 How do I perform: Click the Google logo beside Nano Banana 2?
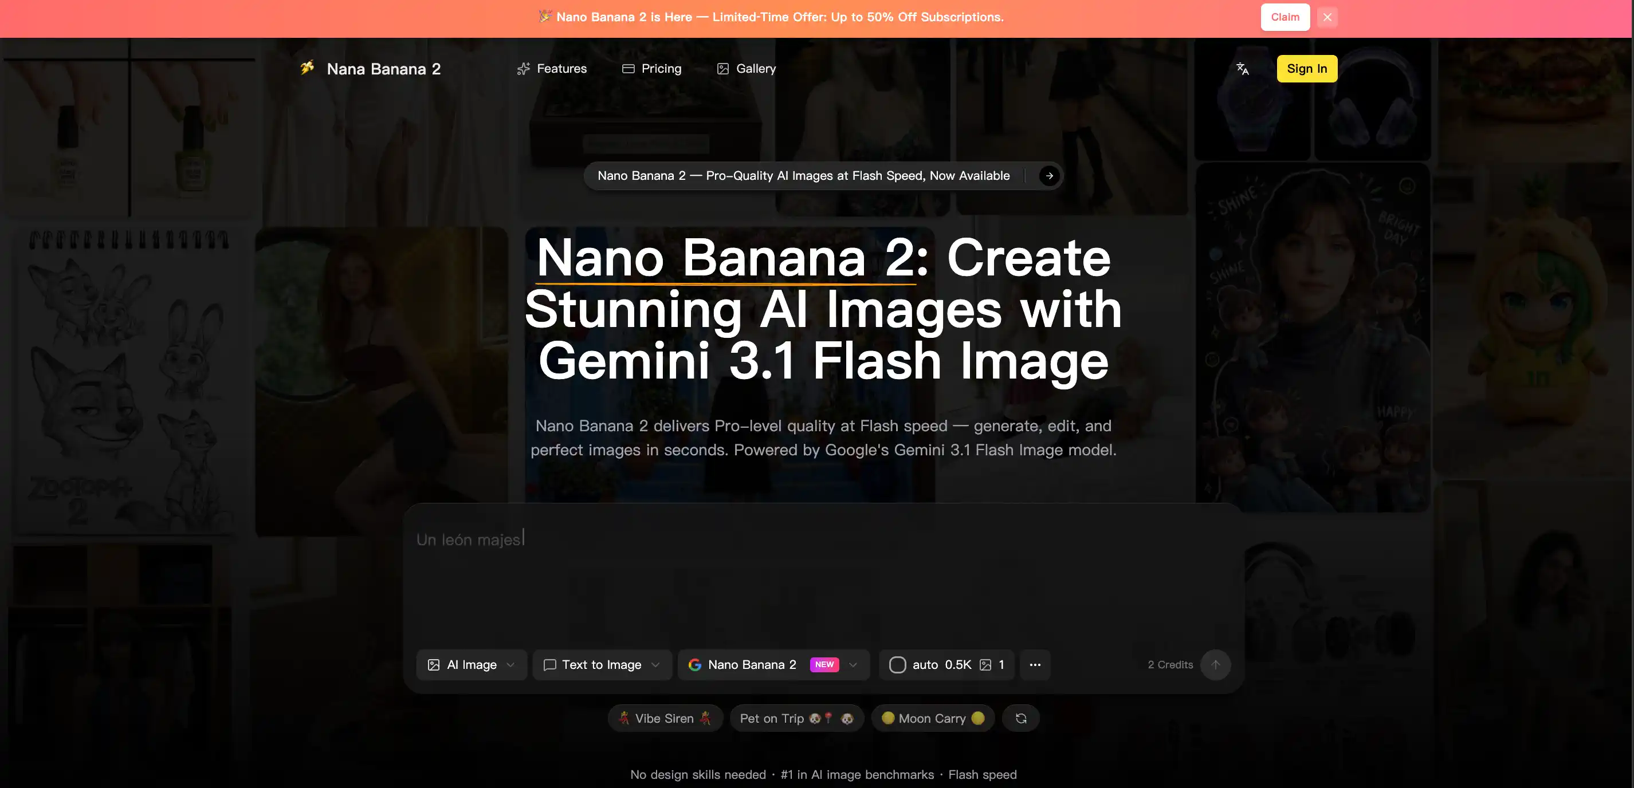(695, 664)
